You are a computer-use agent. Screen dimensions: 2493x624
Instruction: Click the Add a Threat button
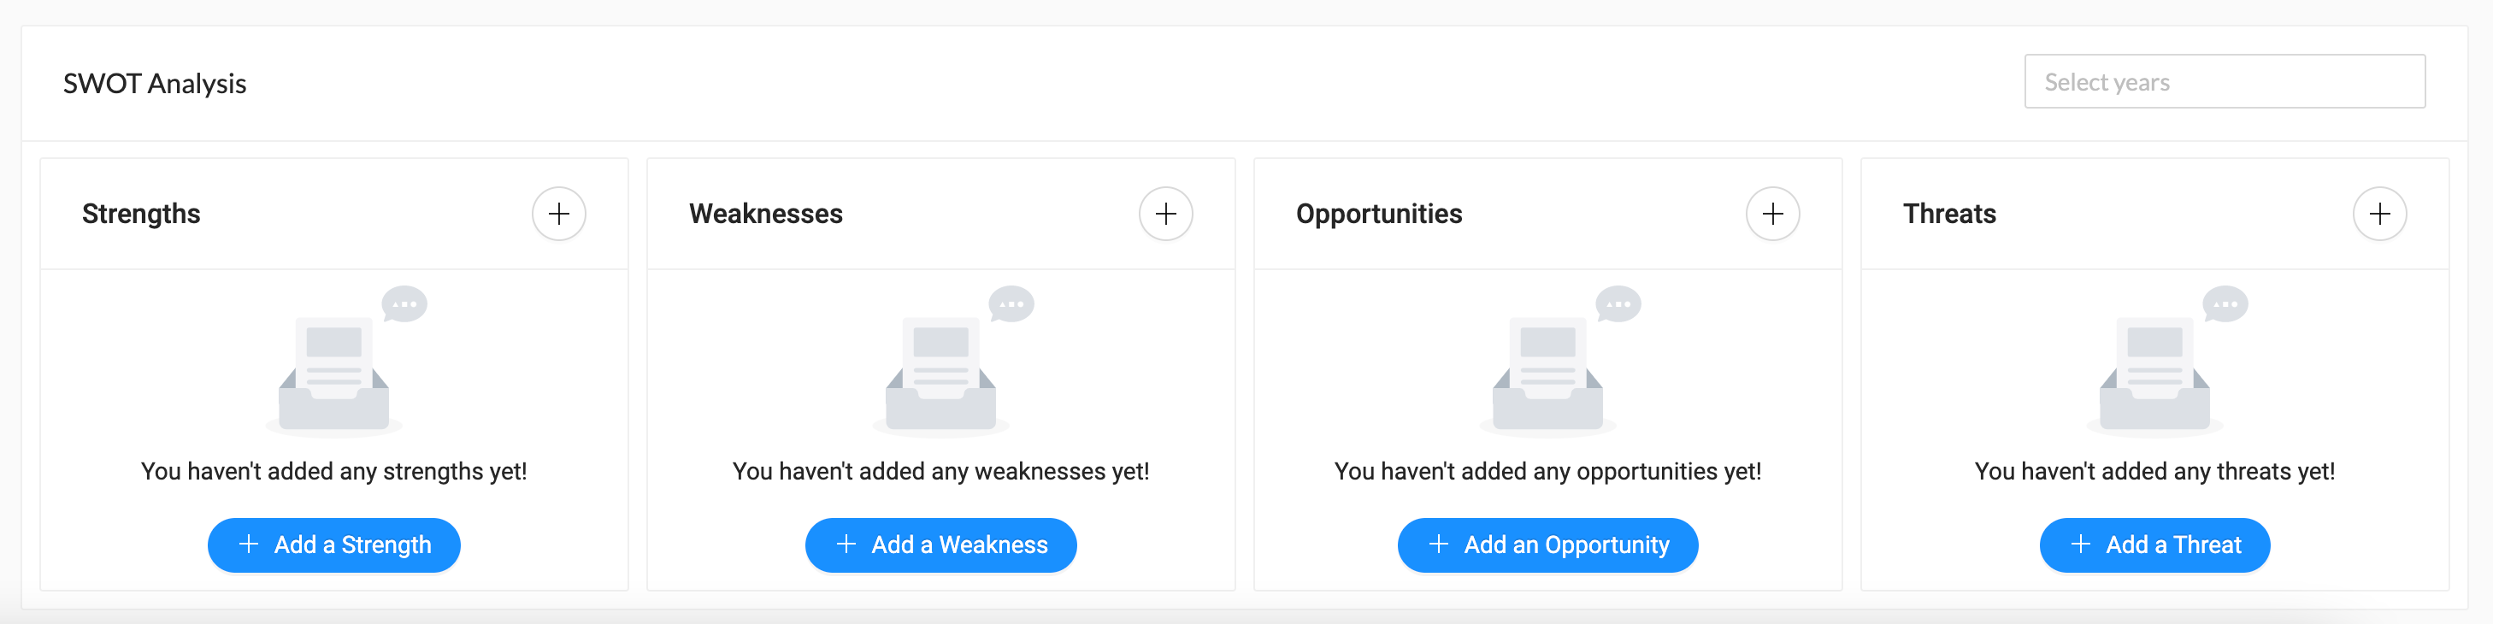click(2154, 545)
